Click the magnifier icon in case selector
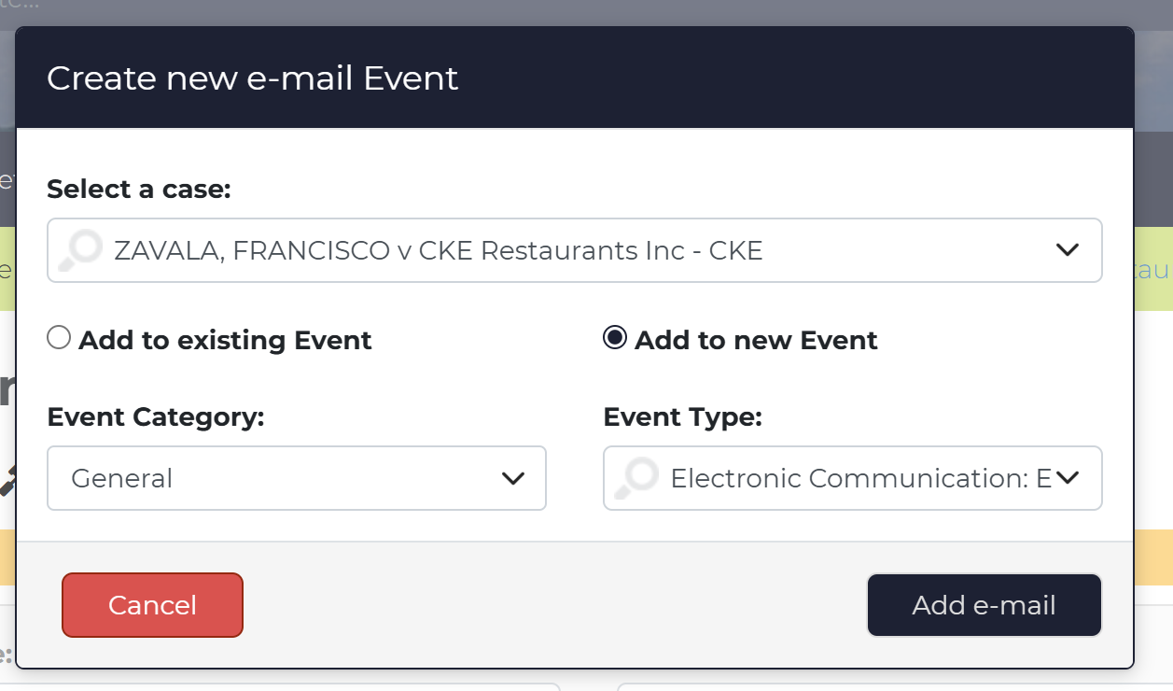 coord(81,250)
